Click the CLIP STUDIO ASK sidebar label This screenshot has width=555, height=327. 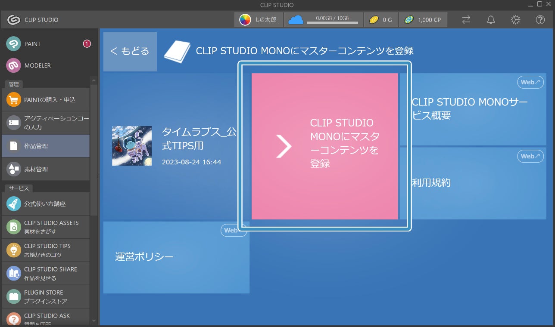coord(47,316)
